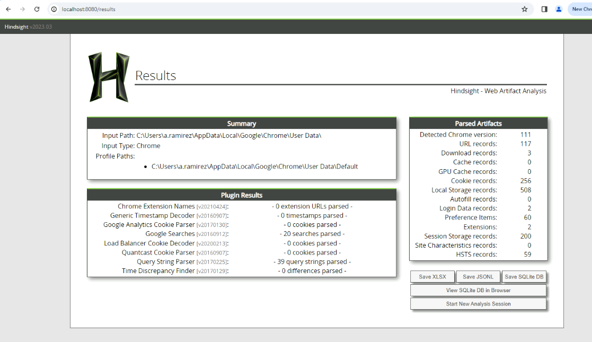
Task: Open the Chrome profile avatar
Action: pos(559,9)
